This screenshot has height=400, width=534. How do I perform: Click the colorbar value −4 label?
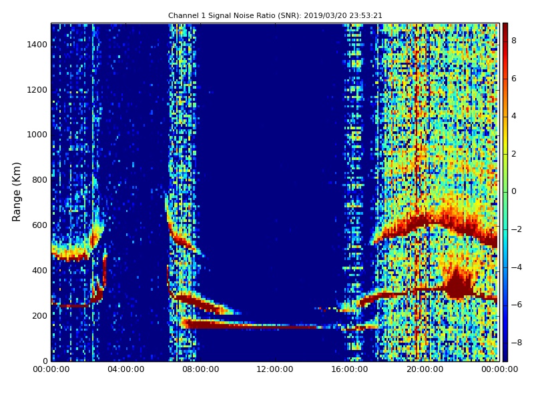517,267
